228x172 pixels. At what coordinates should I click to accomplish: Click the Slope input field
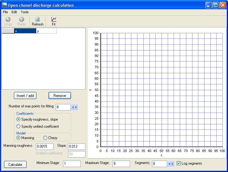77,146
